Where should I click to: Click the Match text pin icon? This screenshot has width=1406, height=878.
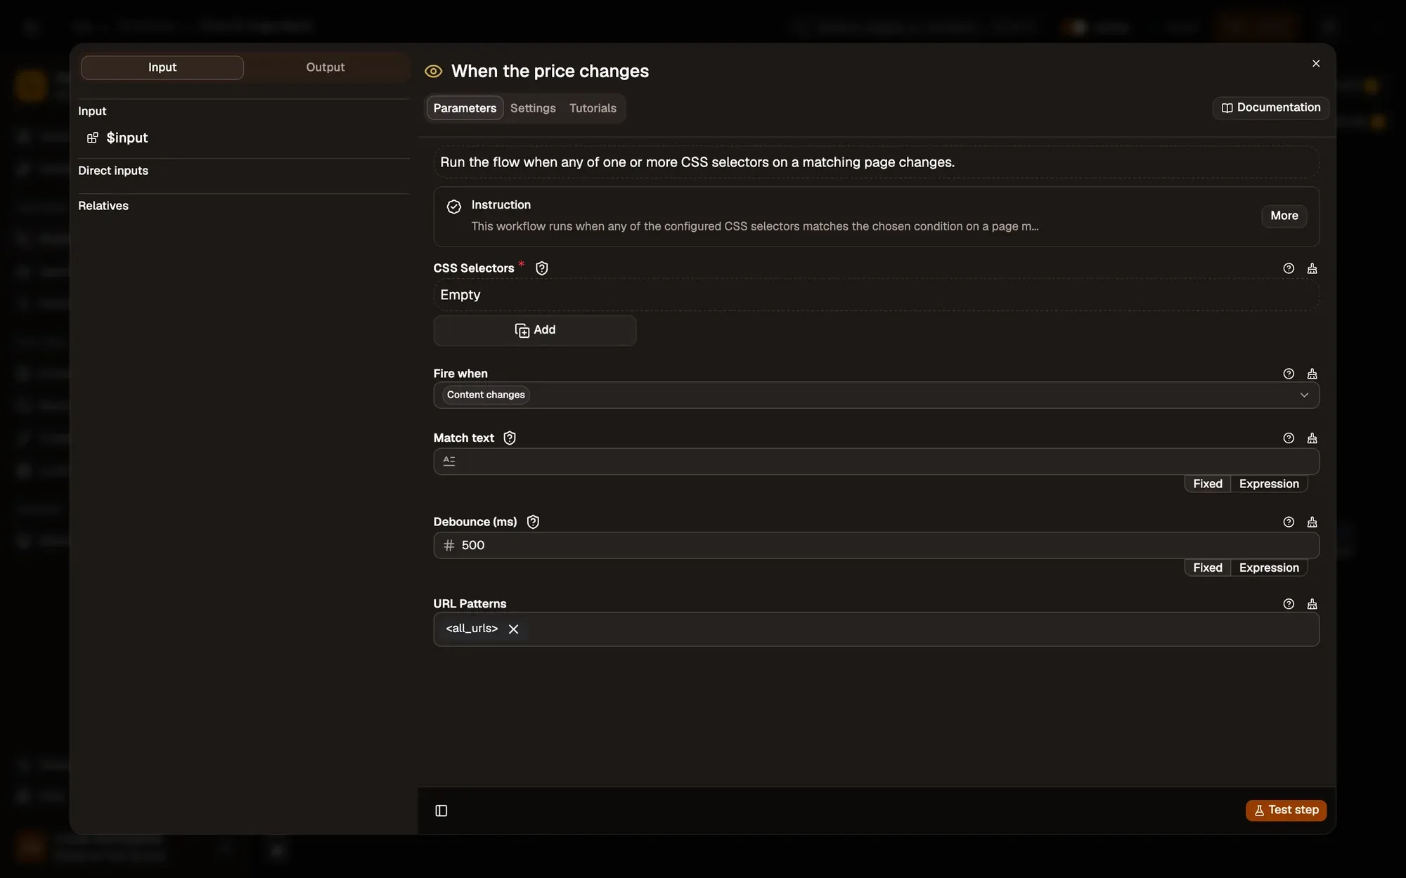click(1312, 438)
